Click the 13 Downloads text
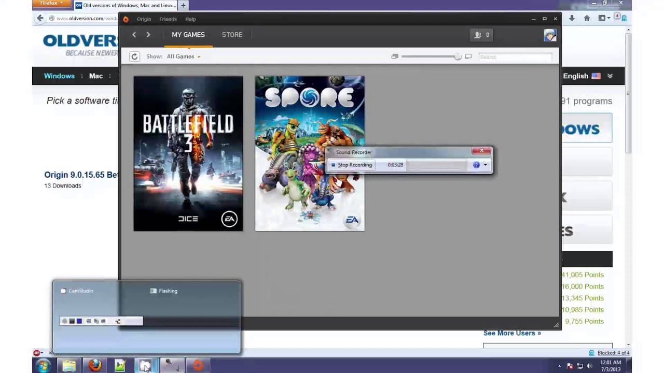This screenshot has height=373, width=664. 63,185
